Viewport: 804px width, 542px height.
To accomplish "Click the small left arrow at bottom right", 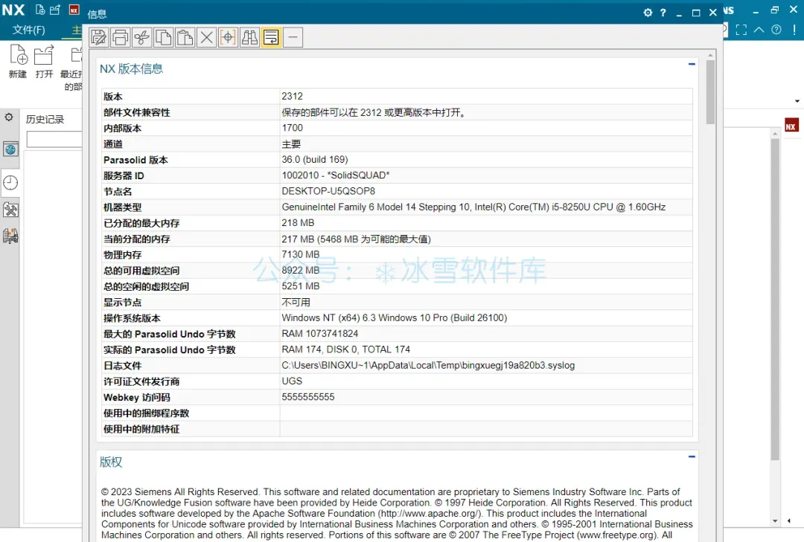I will click(789, 521).
